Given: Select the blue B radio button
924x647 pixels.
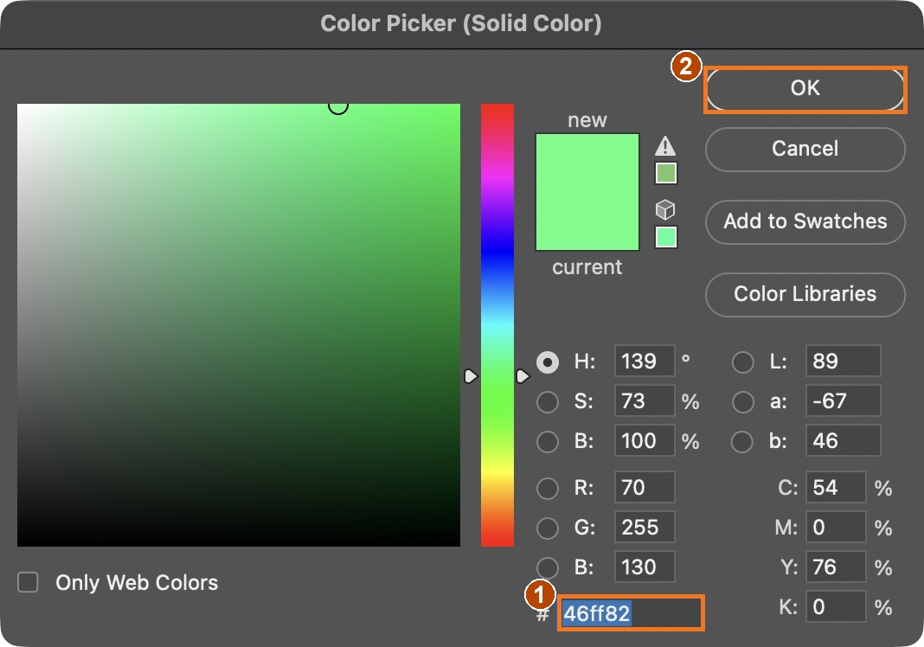Looking at the screenshot, I should tap(548, 567).
